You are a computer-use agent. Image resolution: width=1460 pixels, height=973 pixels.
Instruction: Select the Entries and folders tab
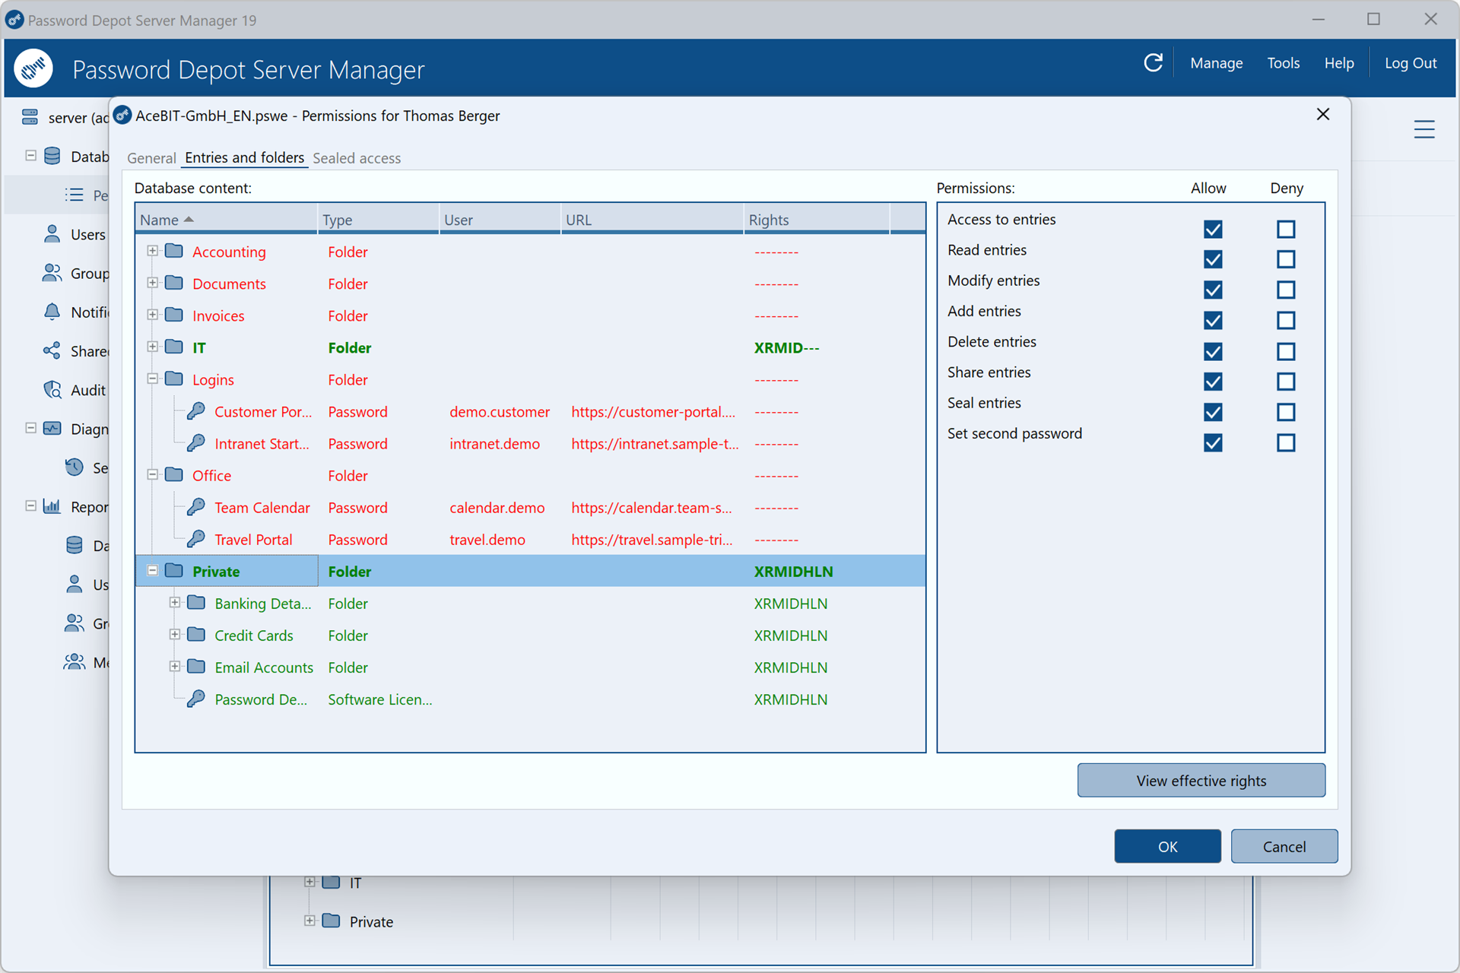(x=244, y=157)
